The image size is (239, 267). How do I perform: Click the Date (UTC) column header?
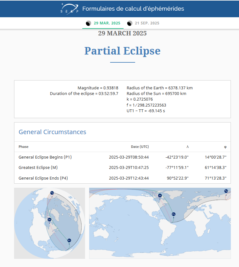tap(140, 147)
